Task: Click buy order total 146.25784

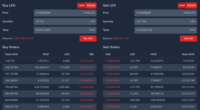Action: pos(11,67)
